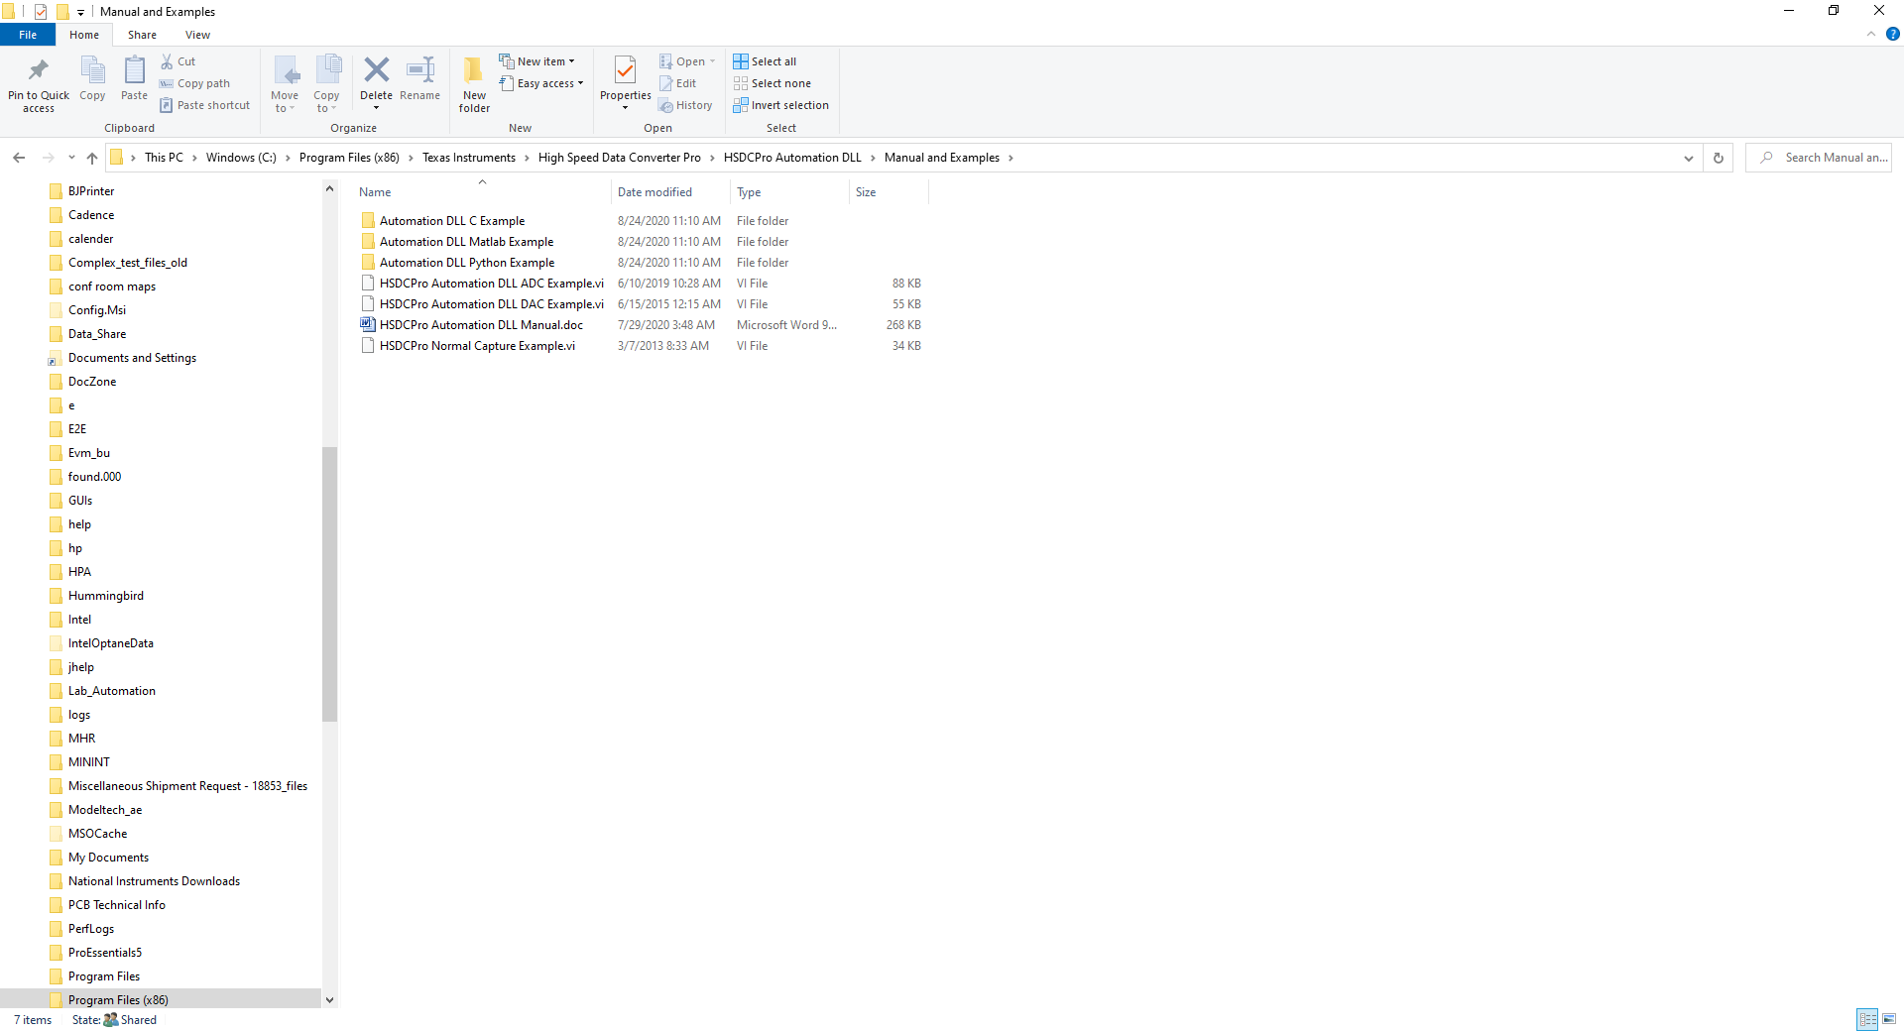Screen dimensions: 1904x1031
Task: Click Quick Access Toolbar properties checkmark icon
Action: (x=41, y=12)
